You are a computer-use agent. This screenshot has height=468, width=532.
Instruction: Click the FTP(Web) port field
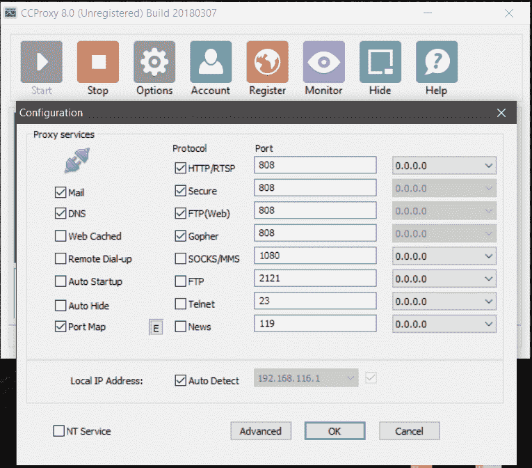pyautogui.click(x=315, y=210)
